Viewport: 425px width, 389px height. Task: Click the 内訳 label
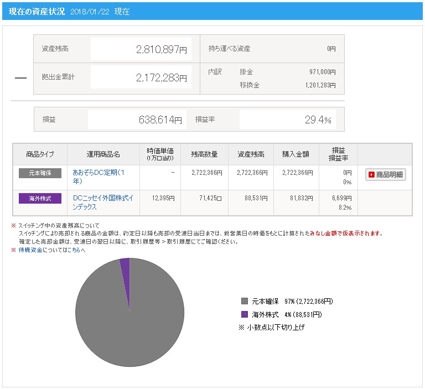click(x=215, y=72)
